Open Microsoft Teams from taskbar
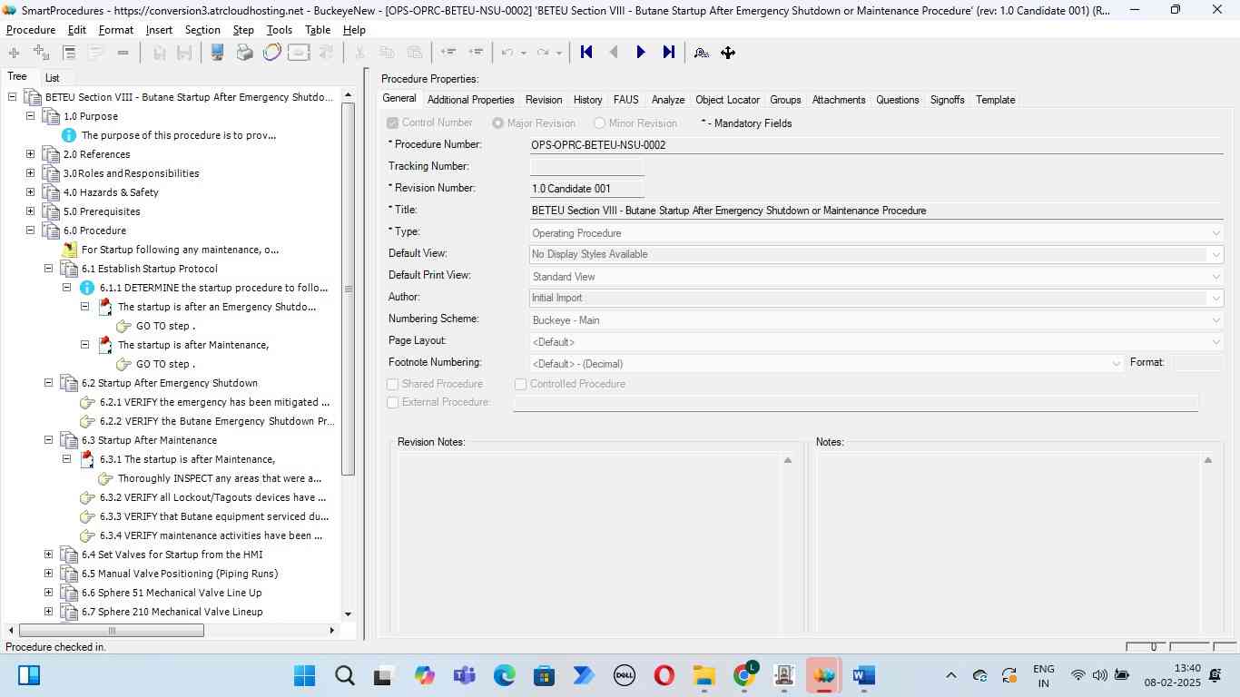 [465, 675]
